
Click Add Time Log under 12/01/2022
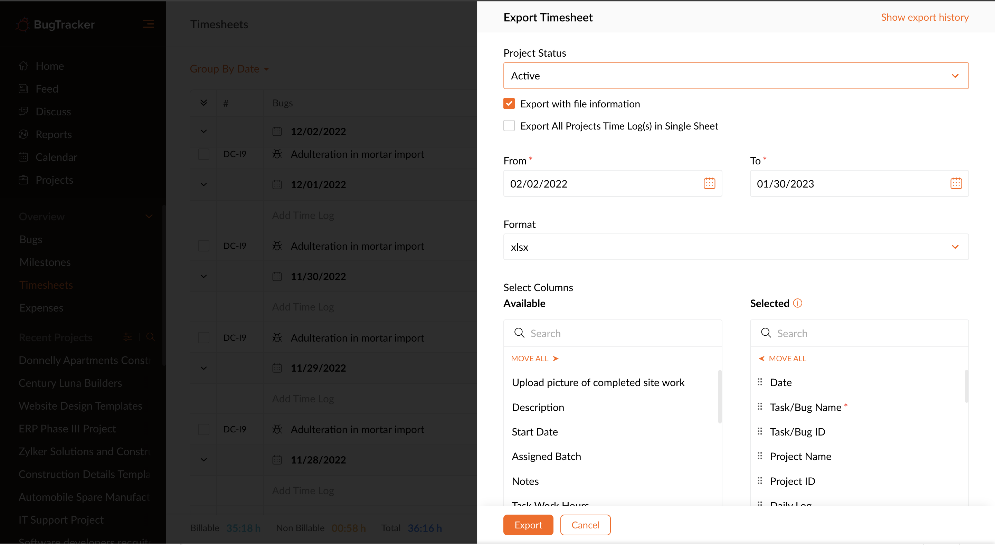pos(303,215)
